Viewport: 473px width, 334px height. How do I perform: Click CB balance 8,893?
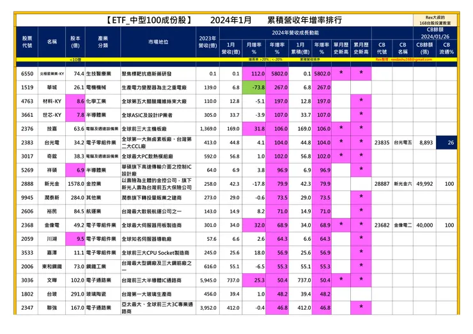(x=426, y=142)
